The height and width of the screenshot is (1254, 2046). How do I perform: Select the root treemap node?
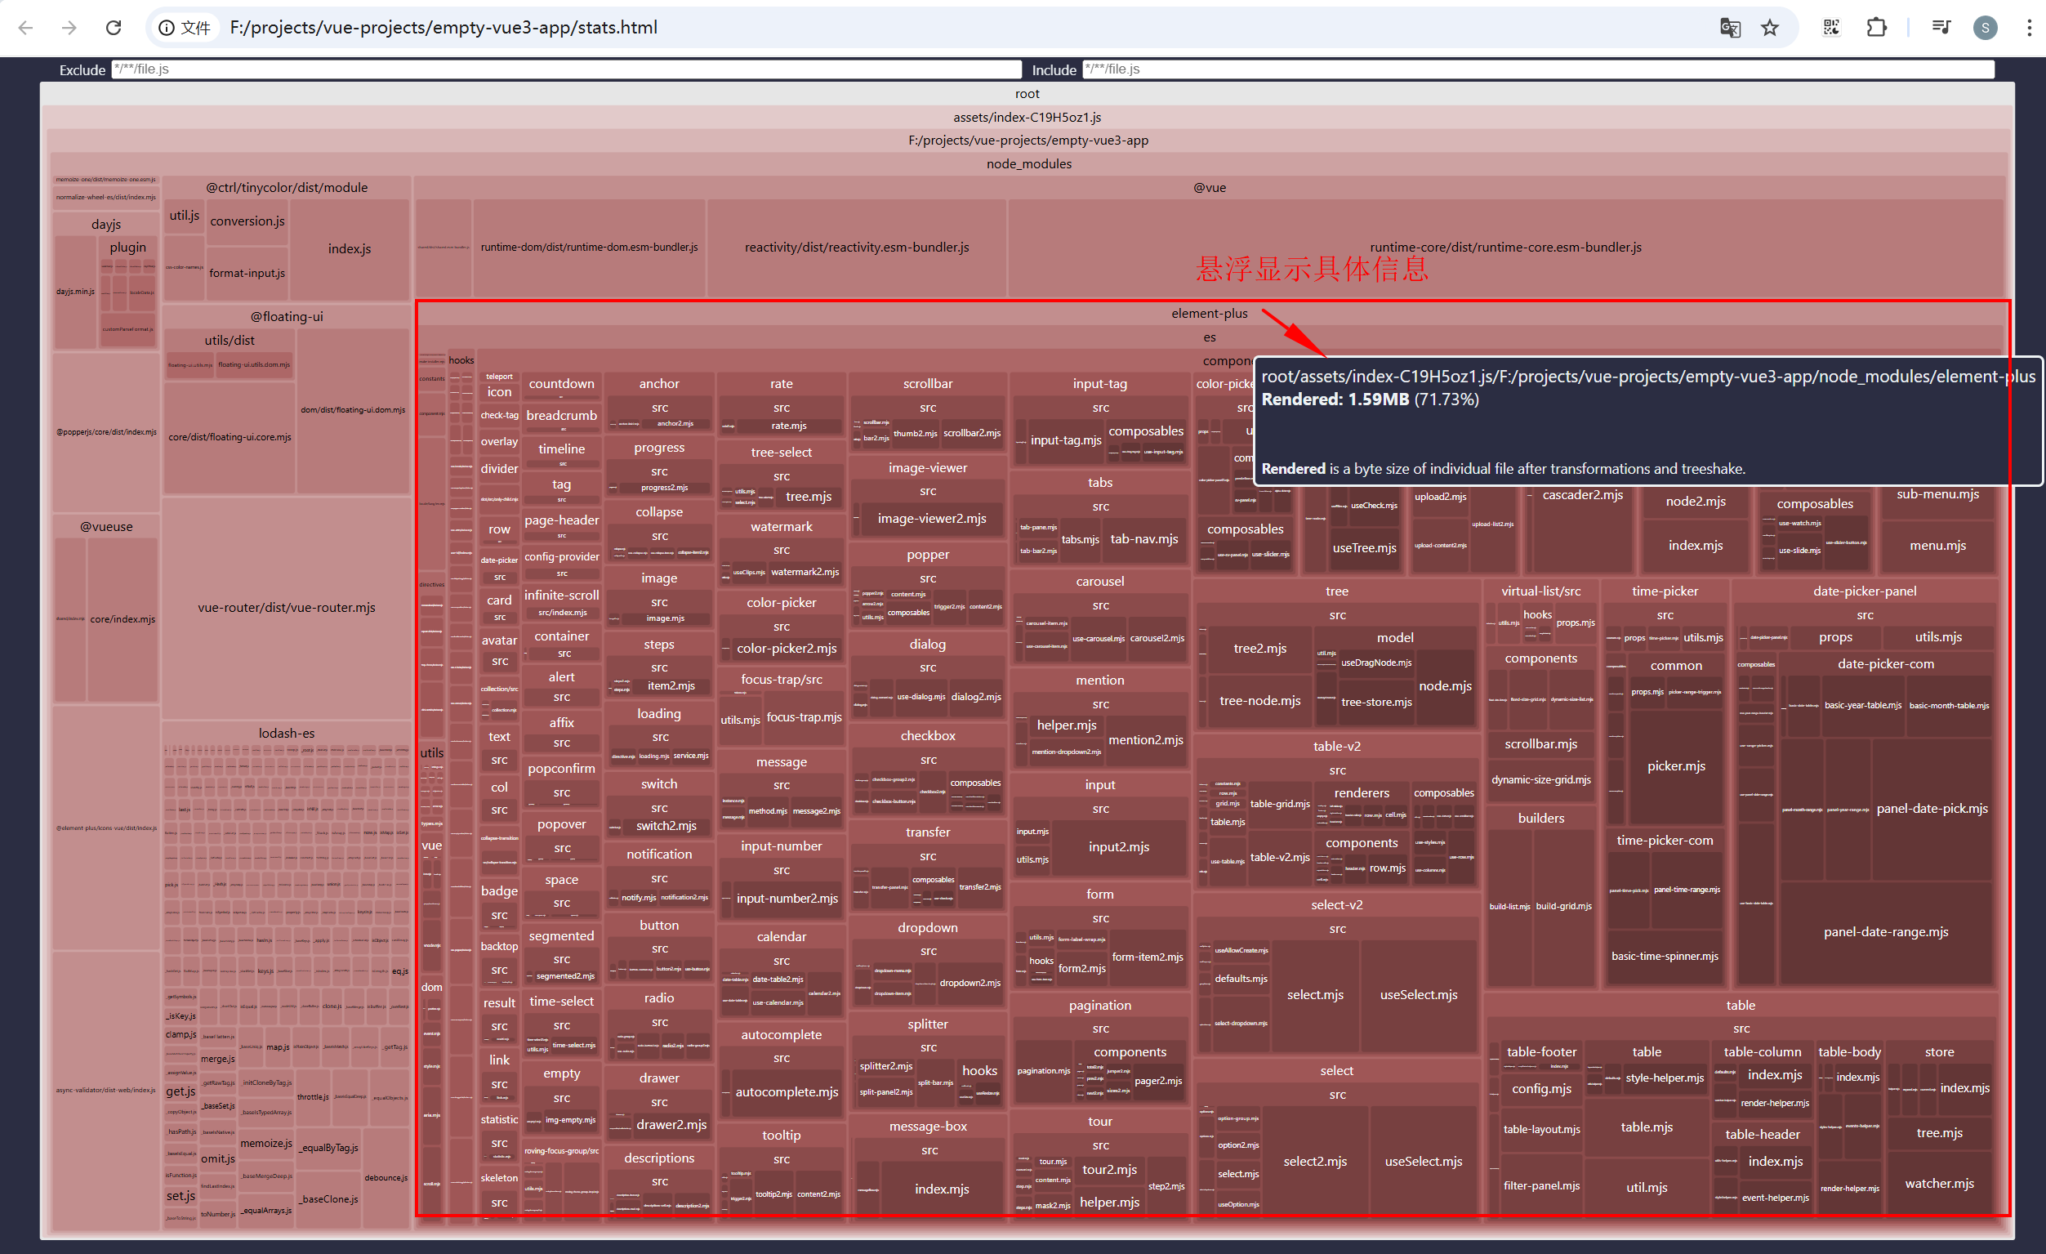click(x=1027, y=94)
